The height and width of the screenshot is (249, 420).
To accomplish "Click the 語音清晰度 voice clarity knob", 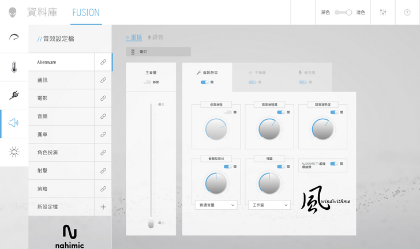I will tap(322, 129).
